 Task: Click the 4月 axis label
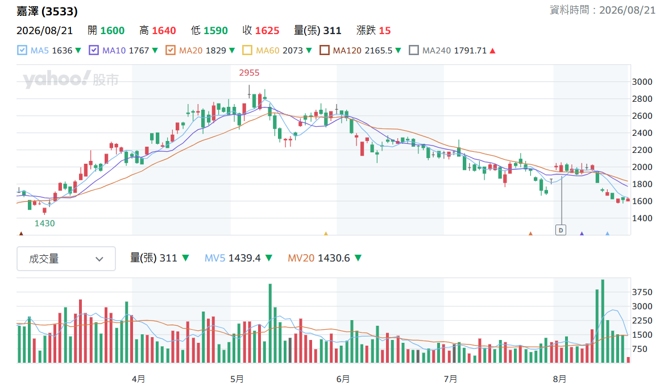(x=139, y=379)
